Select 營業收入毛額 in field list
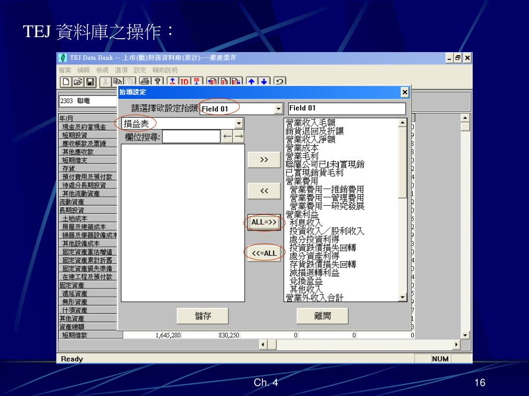 (x=310, y=123)
